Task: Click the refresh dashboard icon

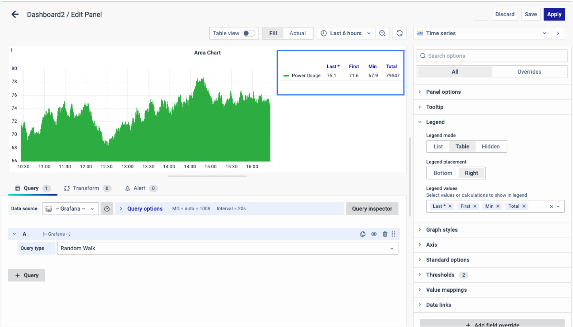Action: click(x=400, y=33)
